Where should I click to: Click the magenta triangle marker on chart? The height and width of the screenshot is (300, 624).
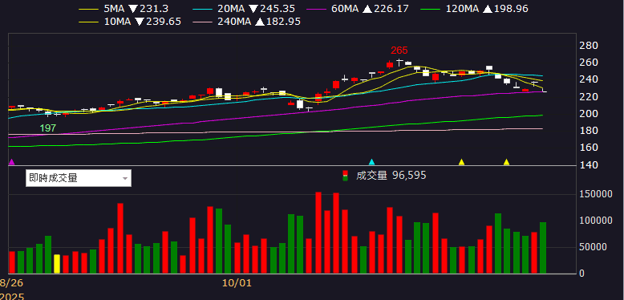coord(11,162)
